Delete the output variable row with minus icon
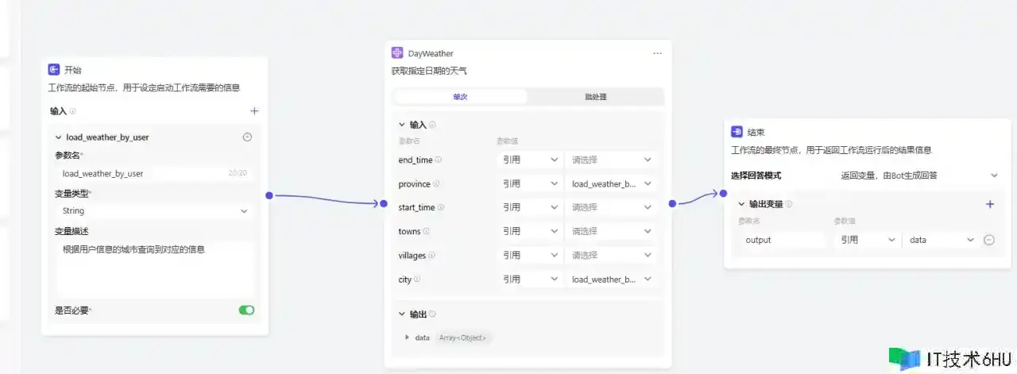 click(989, 240)
